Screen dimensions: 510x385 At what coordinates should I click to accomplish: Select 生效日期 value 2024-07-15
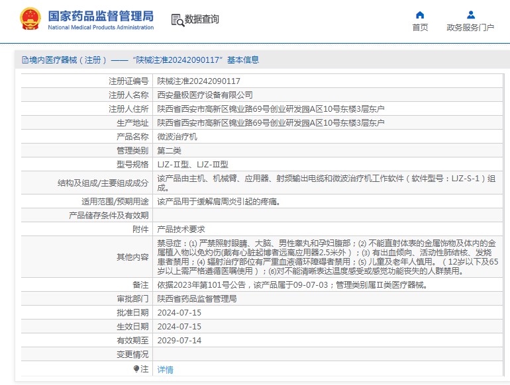[179, 327]
